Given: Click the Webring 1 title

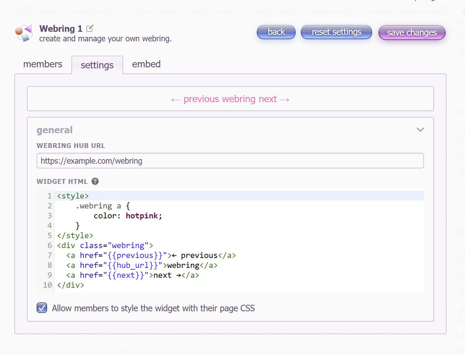Looking at the screenshot, I should click(x=61, y=28).
